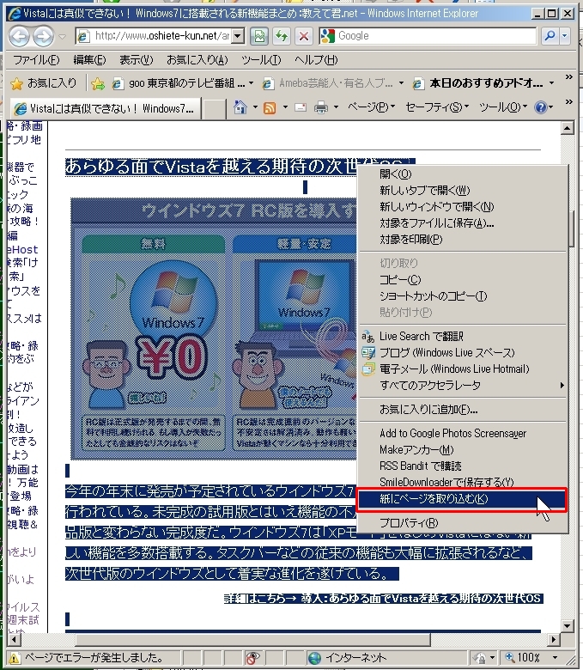Image resolution: width=583 pixels, height=670 pixels.
Task: Open the ヘルプ(H) menu
Action: pos(316,60)
